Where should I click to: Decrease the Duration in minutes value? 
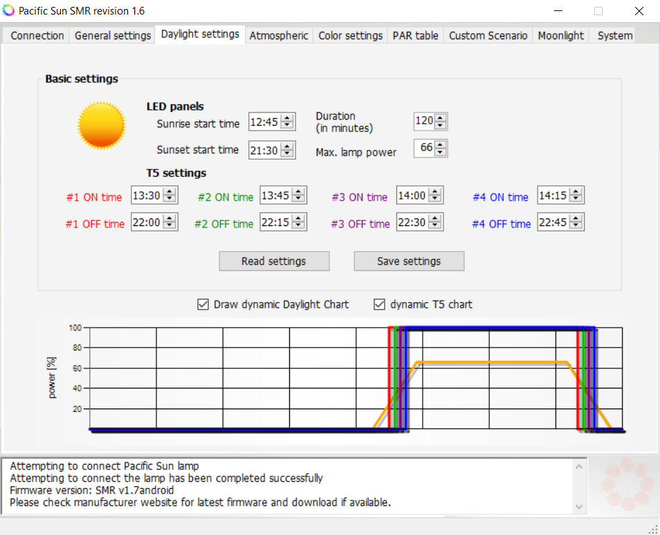click(440, 125)
